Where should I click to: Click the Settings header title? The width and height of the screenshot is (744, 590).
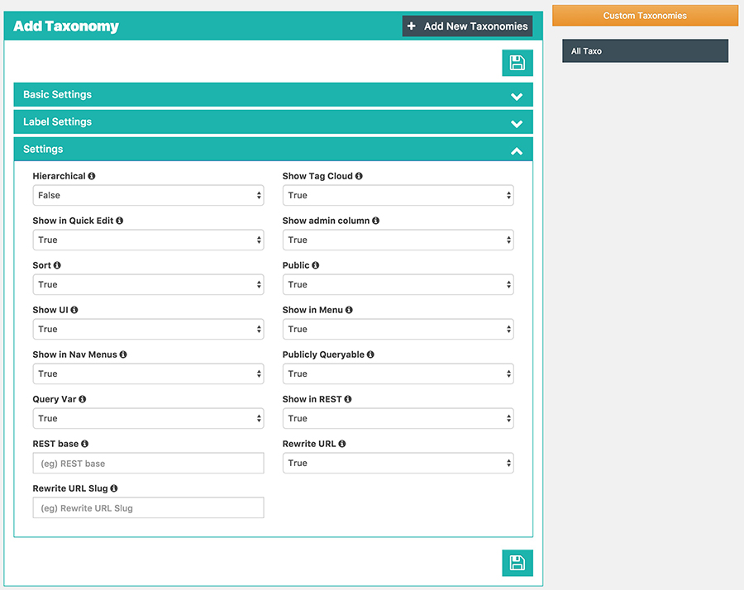pos(43,149)
